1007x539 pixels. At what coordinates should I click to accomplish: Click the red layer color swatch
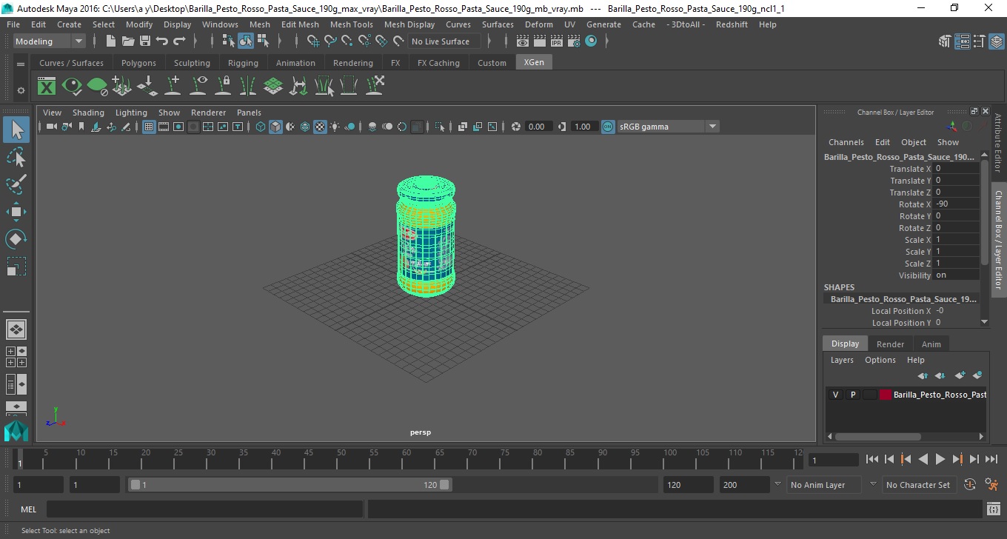pos(885,395)
